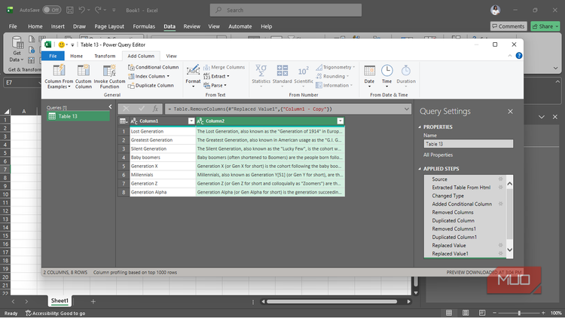Select Table 13 in Queries pane

pos(78,116)
